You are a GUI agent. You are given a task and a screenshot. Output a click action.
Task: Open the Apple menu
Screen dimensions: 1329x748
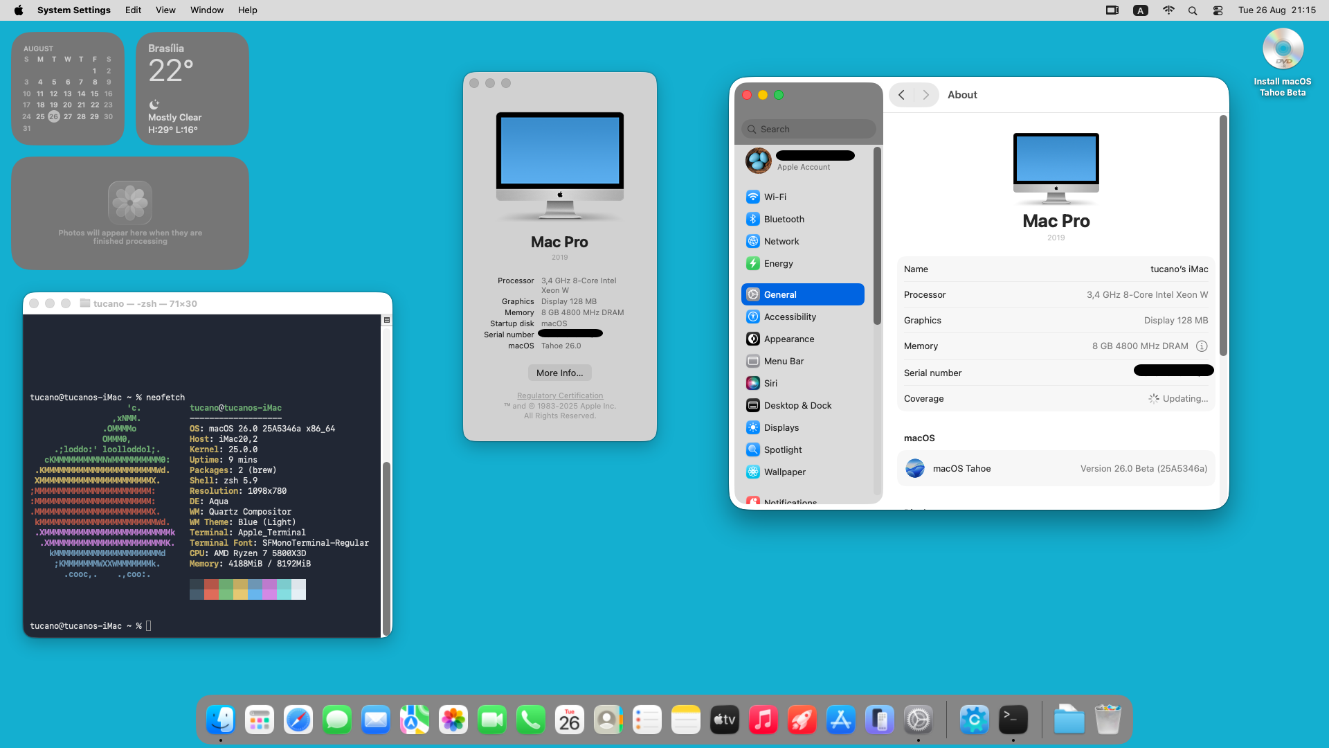coord(19,10)
